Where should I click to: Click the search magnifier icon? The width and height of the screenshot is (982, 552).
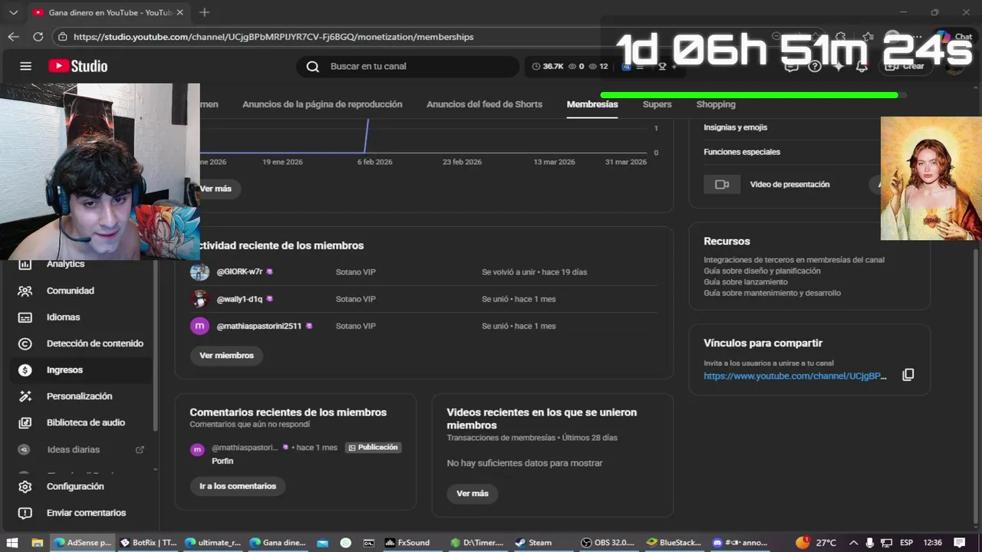(312, 67)
